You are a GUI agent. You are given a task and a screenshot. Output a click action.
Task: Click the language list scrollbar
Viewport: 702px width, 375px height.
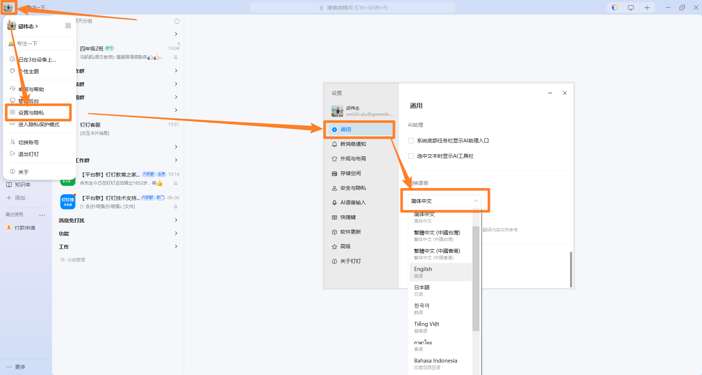point(476,278)
